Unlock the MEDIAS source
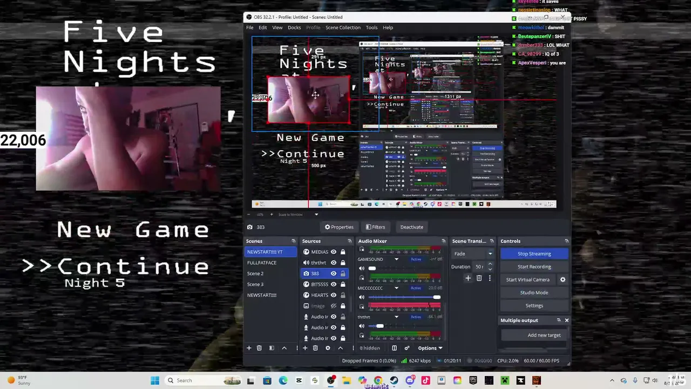Viewport: 691px width, 389px height. [343, 252]
